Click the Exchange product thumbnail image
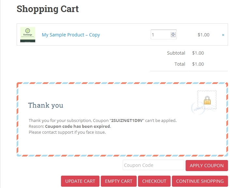 coord(28,34)
